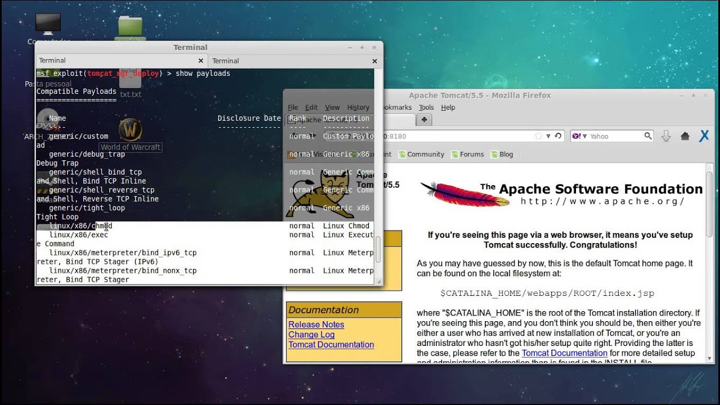Click the 'Compatible Payloads' heading in terminal

[x=76, y=91]
